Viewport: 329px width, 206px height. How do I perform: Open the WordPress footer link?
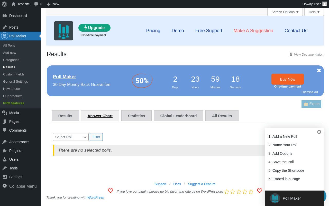(x=96, y=198)
